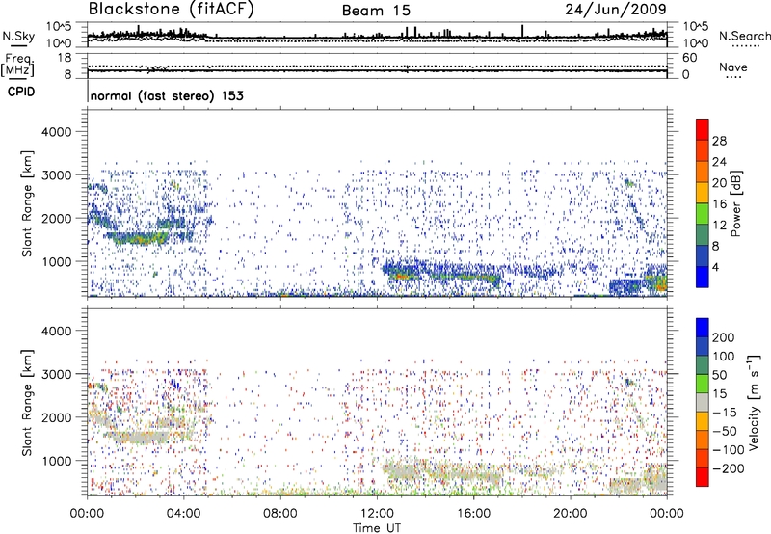Click the 'CPID' label

21,92
